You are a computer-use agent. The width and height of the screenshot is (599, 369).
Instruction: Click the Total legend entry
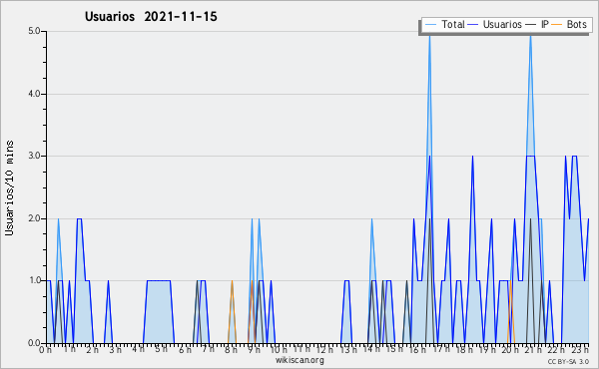[444, 25]
